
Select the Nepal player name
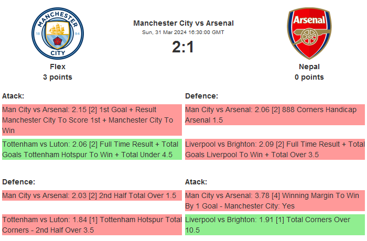(309, 67)
